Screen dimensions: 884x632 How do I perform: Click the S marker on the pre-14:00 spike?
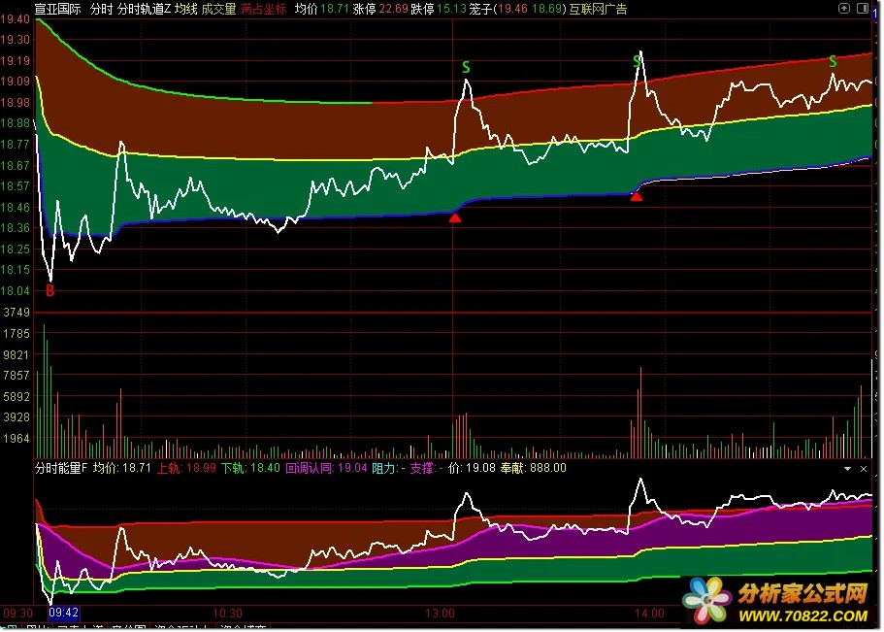[638, 60]
